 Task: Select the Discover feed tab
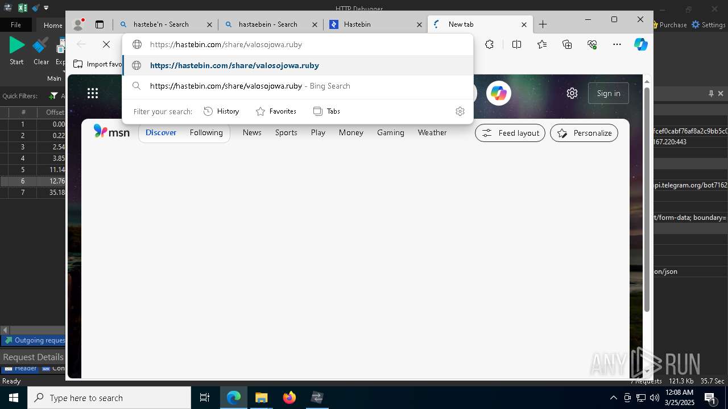pyautogui.click(x=161, y=132)
